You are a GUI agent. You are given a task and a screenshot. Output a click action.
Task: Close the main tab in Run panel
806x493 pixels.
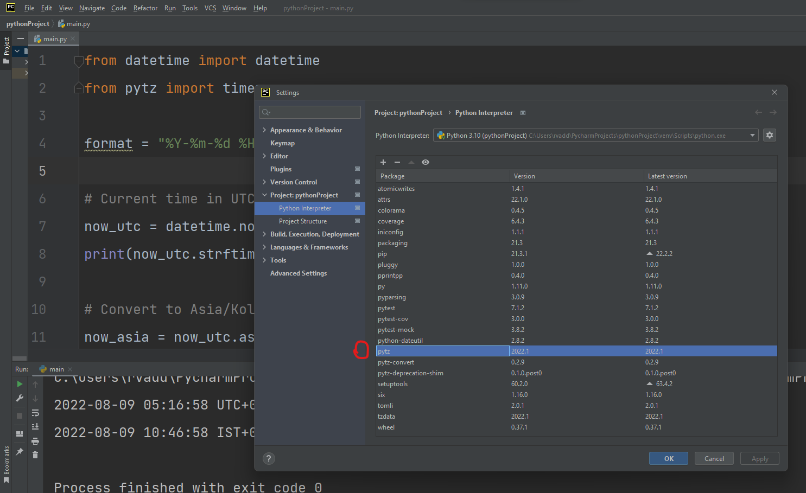click(x=70, y=369)
